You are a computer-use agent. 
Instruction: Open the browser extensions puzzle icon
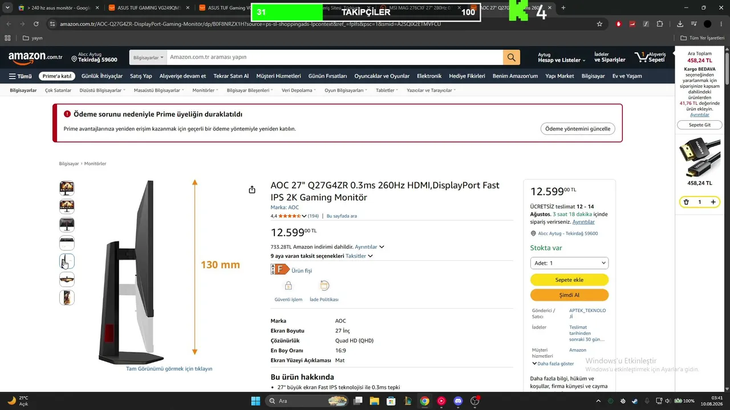point(660,24)
